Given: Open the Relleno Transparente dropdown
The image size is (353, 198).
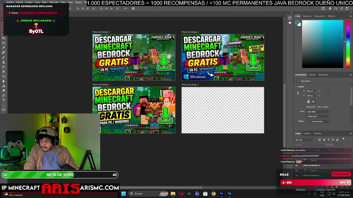Looking at the screenshot, I should click(320, 121).
